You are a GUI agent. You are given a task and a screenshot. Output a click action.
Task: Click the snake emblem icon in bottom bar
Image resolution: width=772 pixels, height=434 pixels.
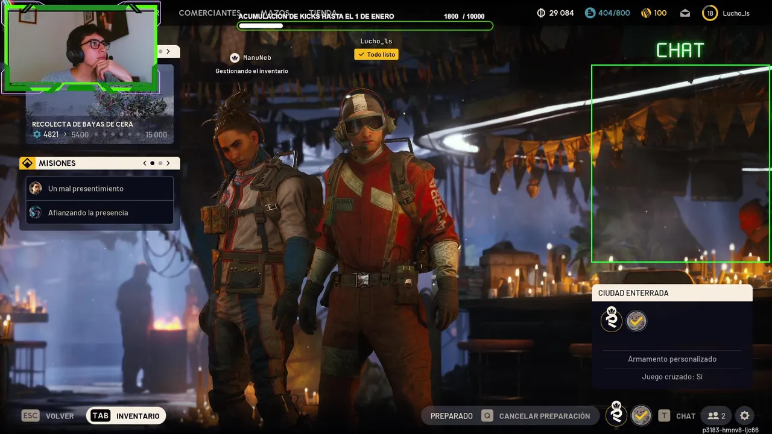click(x=616, y=414)
